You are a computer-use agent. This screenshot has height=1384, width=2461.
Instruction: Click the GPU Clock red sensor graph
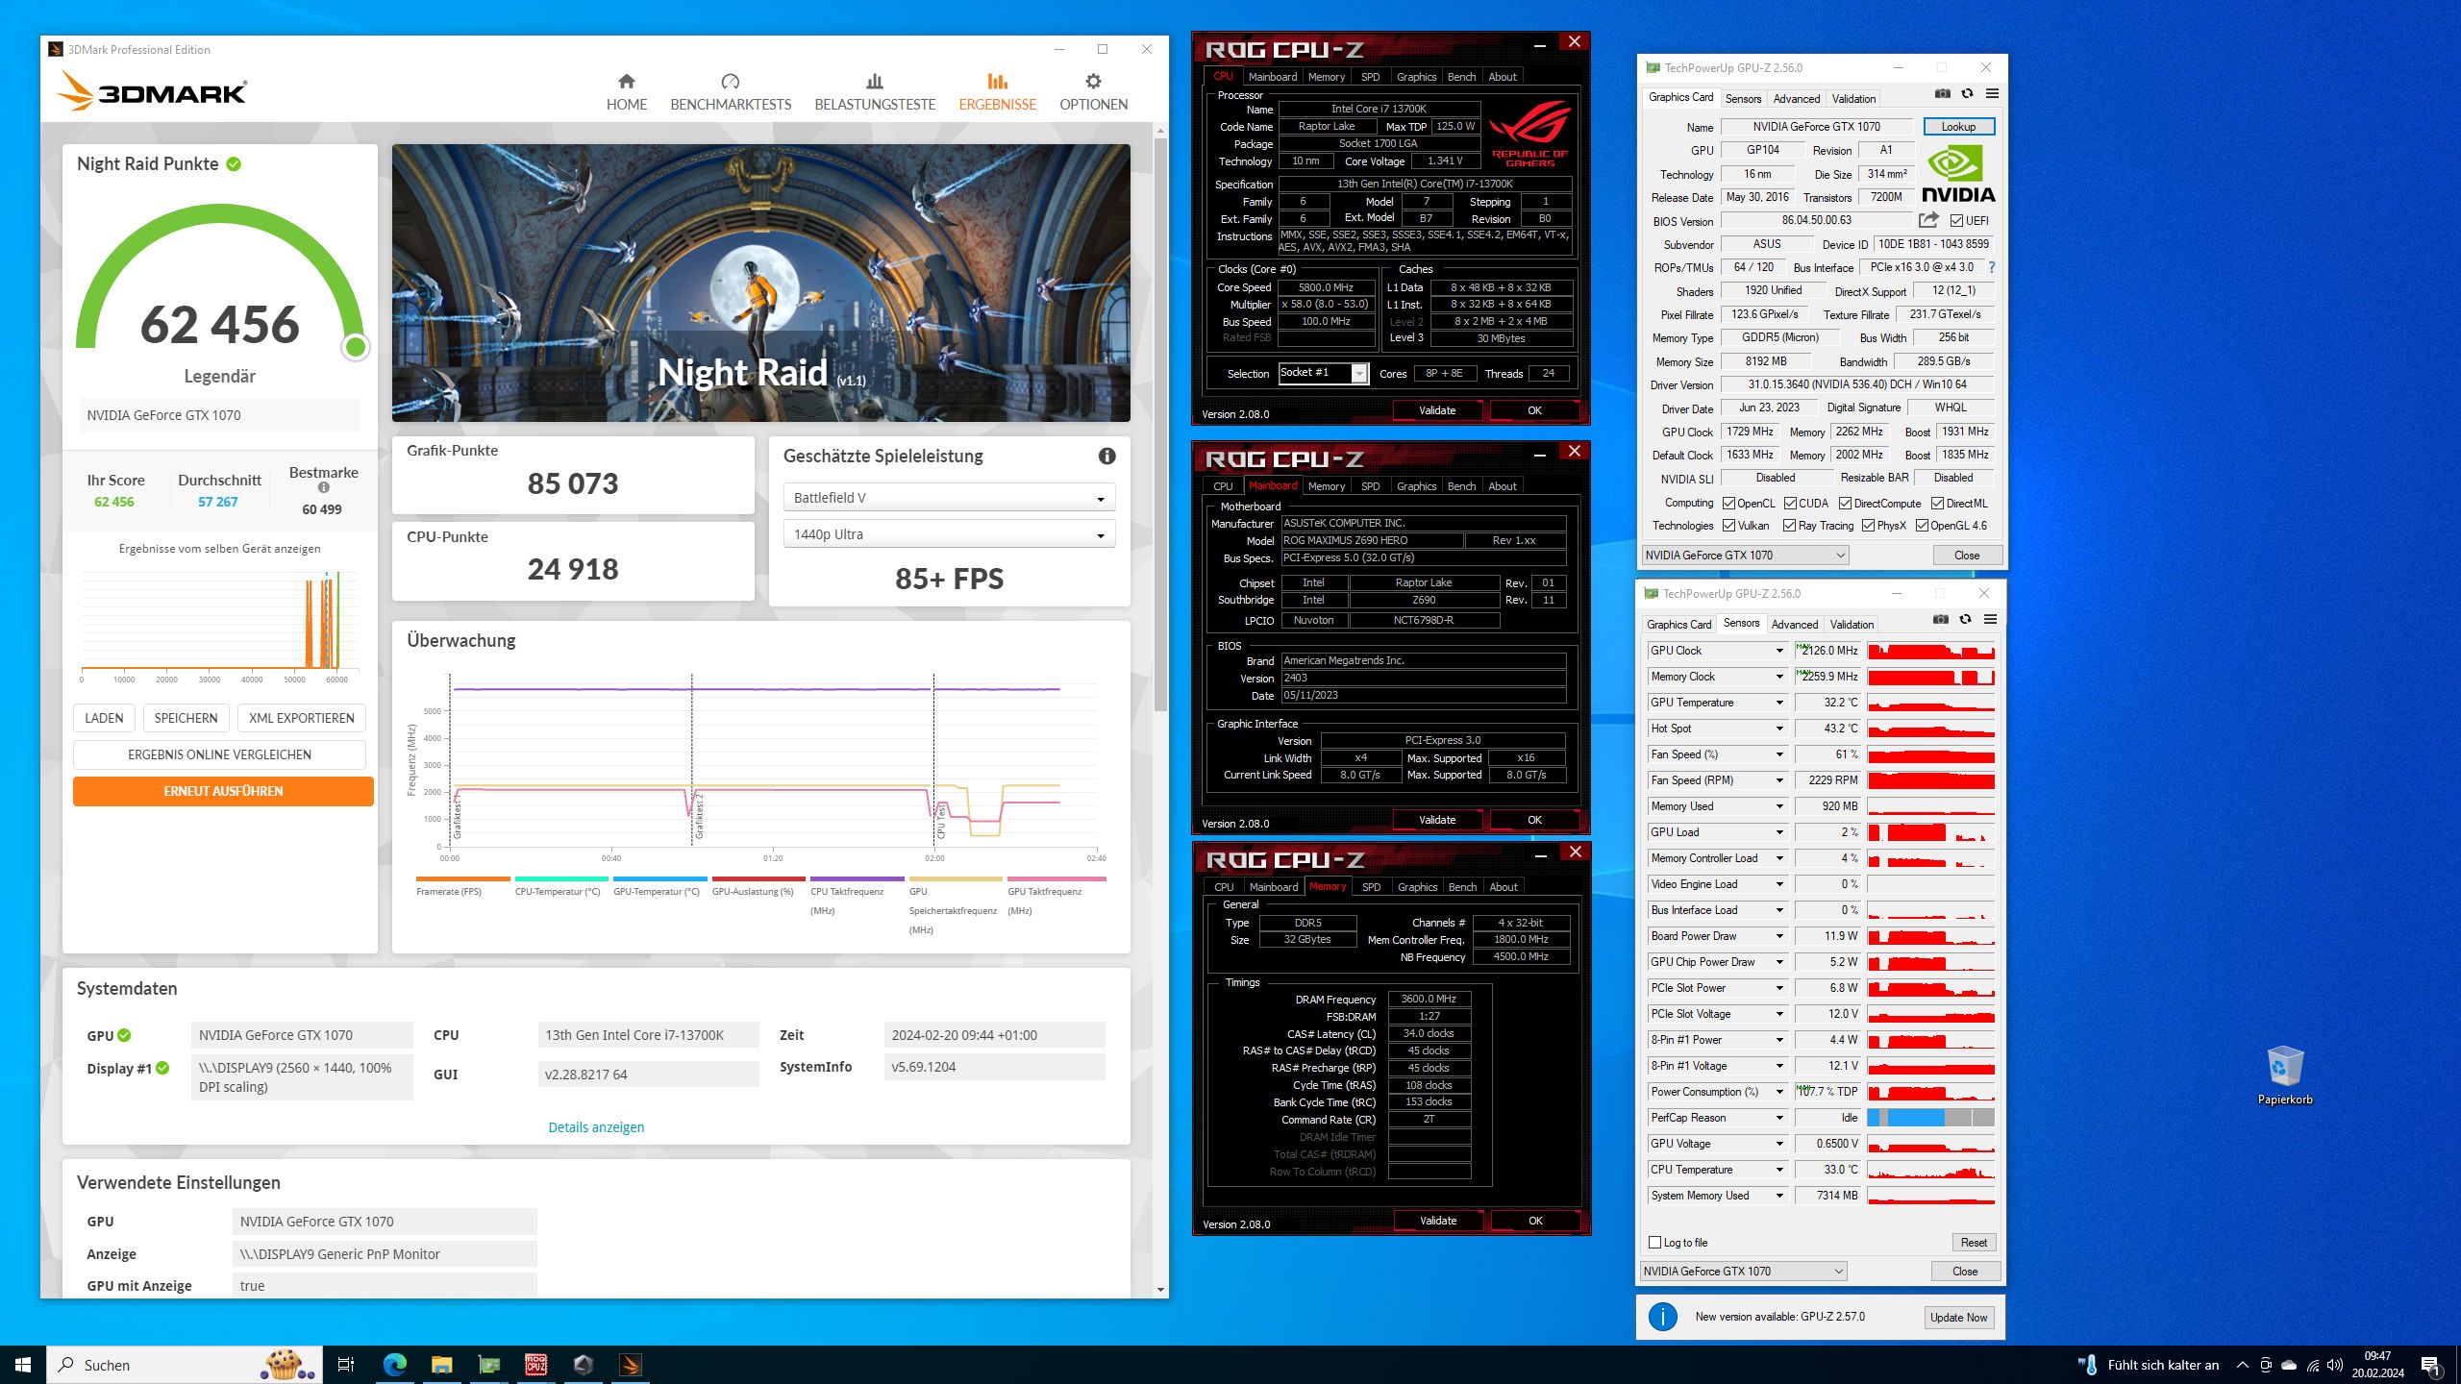tap(1930, 651)
